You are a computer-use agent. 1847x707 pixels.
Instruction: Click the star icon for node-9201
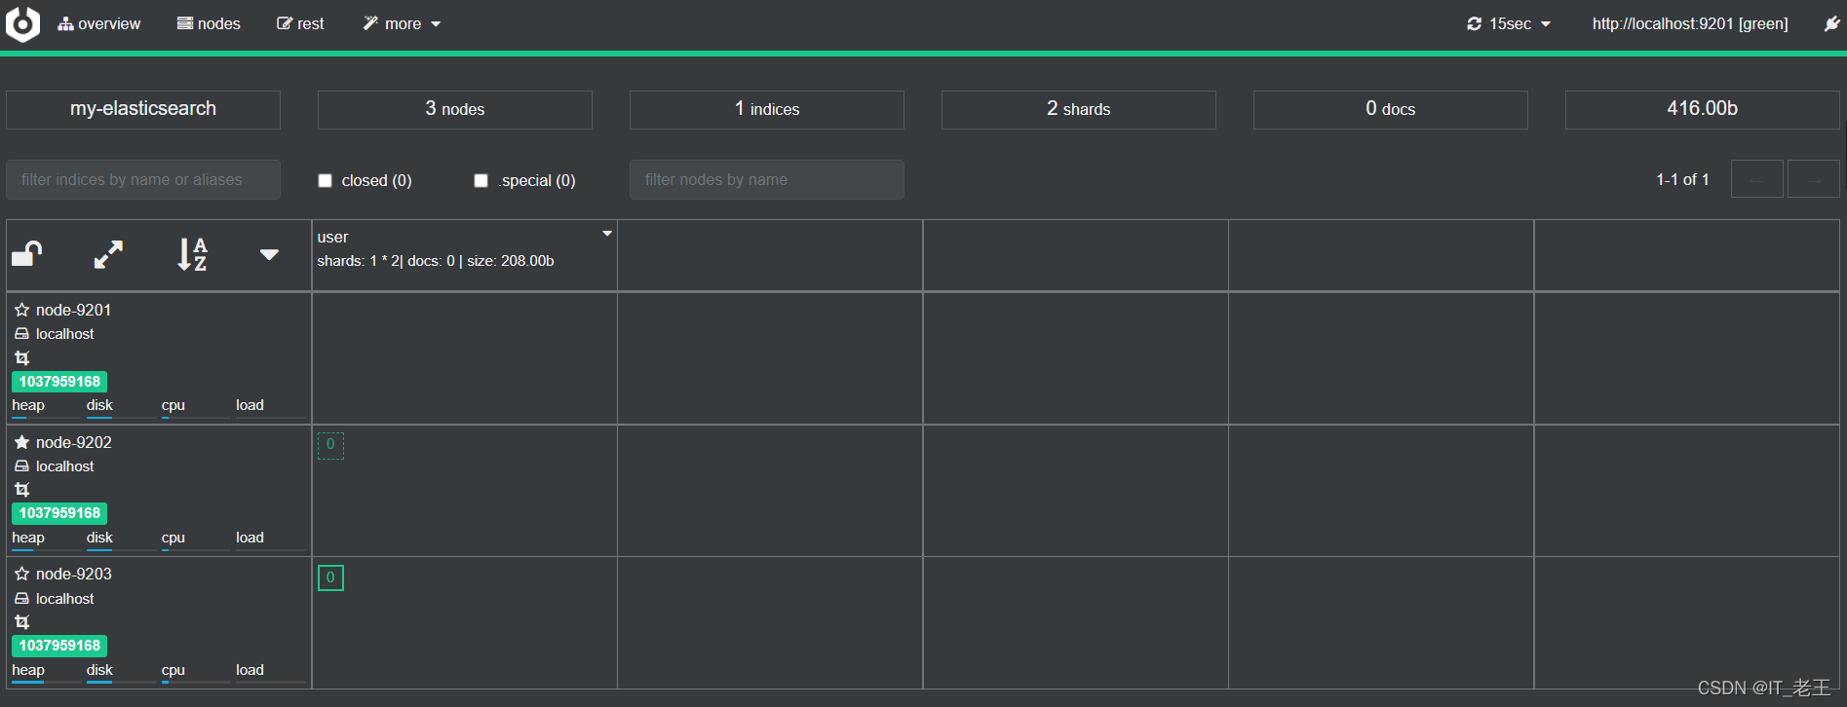[x=21, y=310]
